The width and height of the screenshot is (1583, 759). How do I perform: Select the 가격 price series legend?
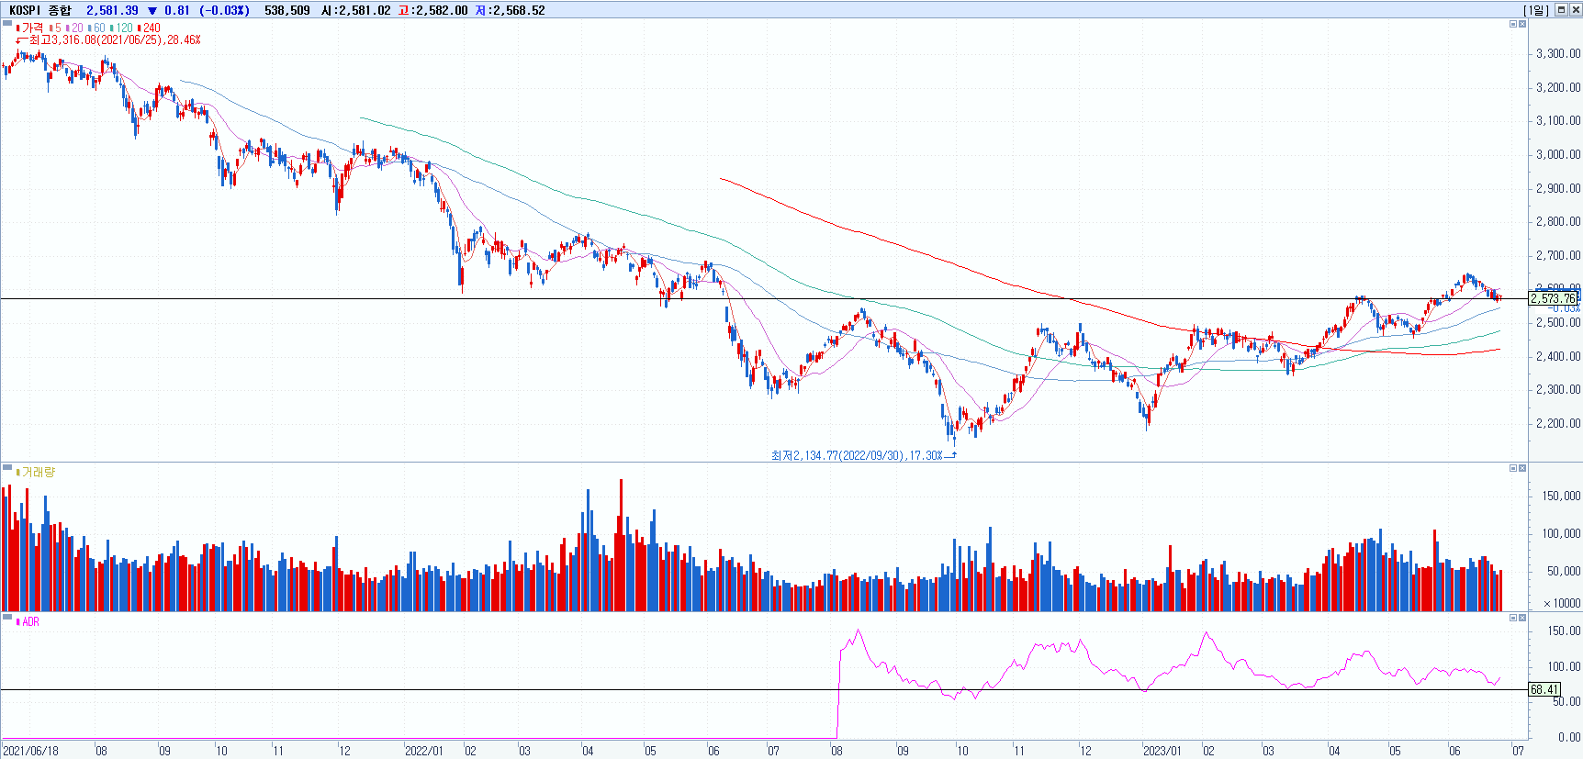(30, 28)
